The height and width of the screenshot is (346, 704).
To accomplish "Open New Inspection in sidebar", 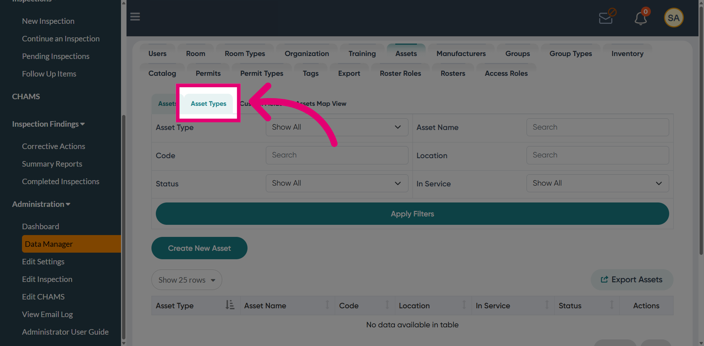I will (x=48, y=21).
